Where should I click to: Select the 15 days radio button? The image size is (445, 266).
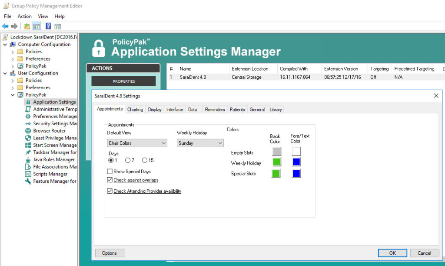coord(145,160)
